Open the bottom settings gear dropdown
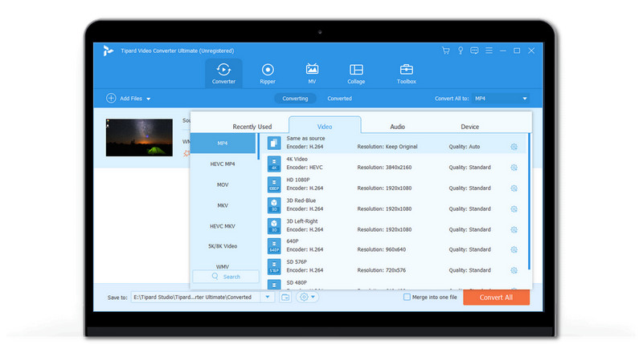 (307, 297)
